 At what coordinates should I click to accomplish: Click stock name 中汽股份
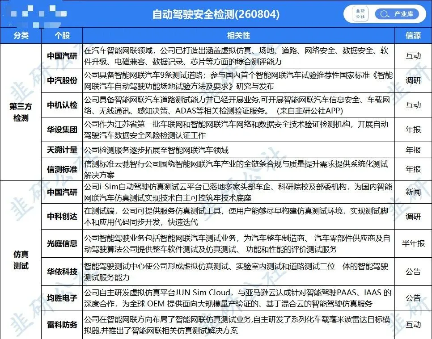[62, 81]
